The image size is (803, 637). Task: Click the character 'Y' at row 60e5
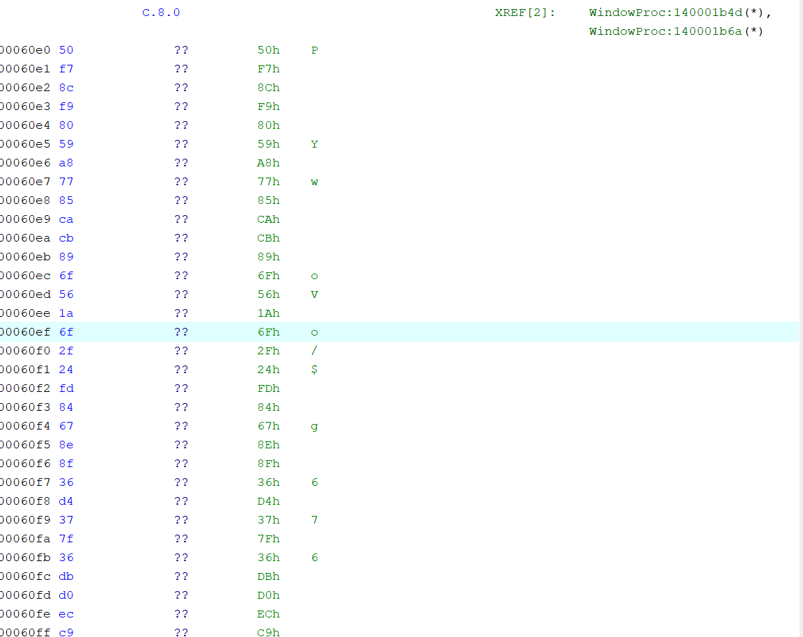(314, 144)
